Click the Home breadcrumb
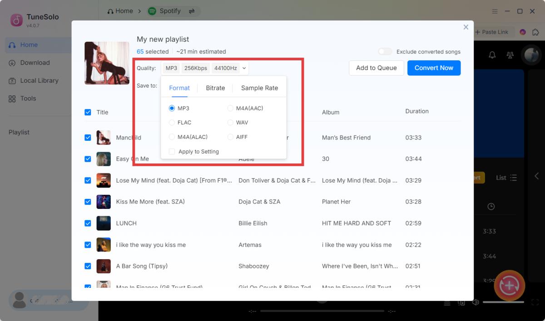The image size is (545, 321). click(120, 11)
